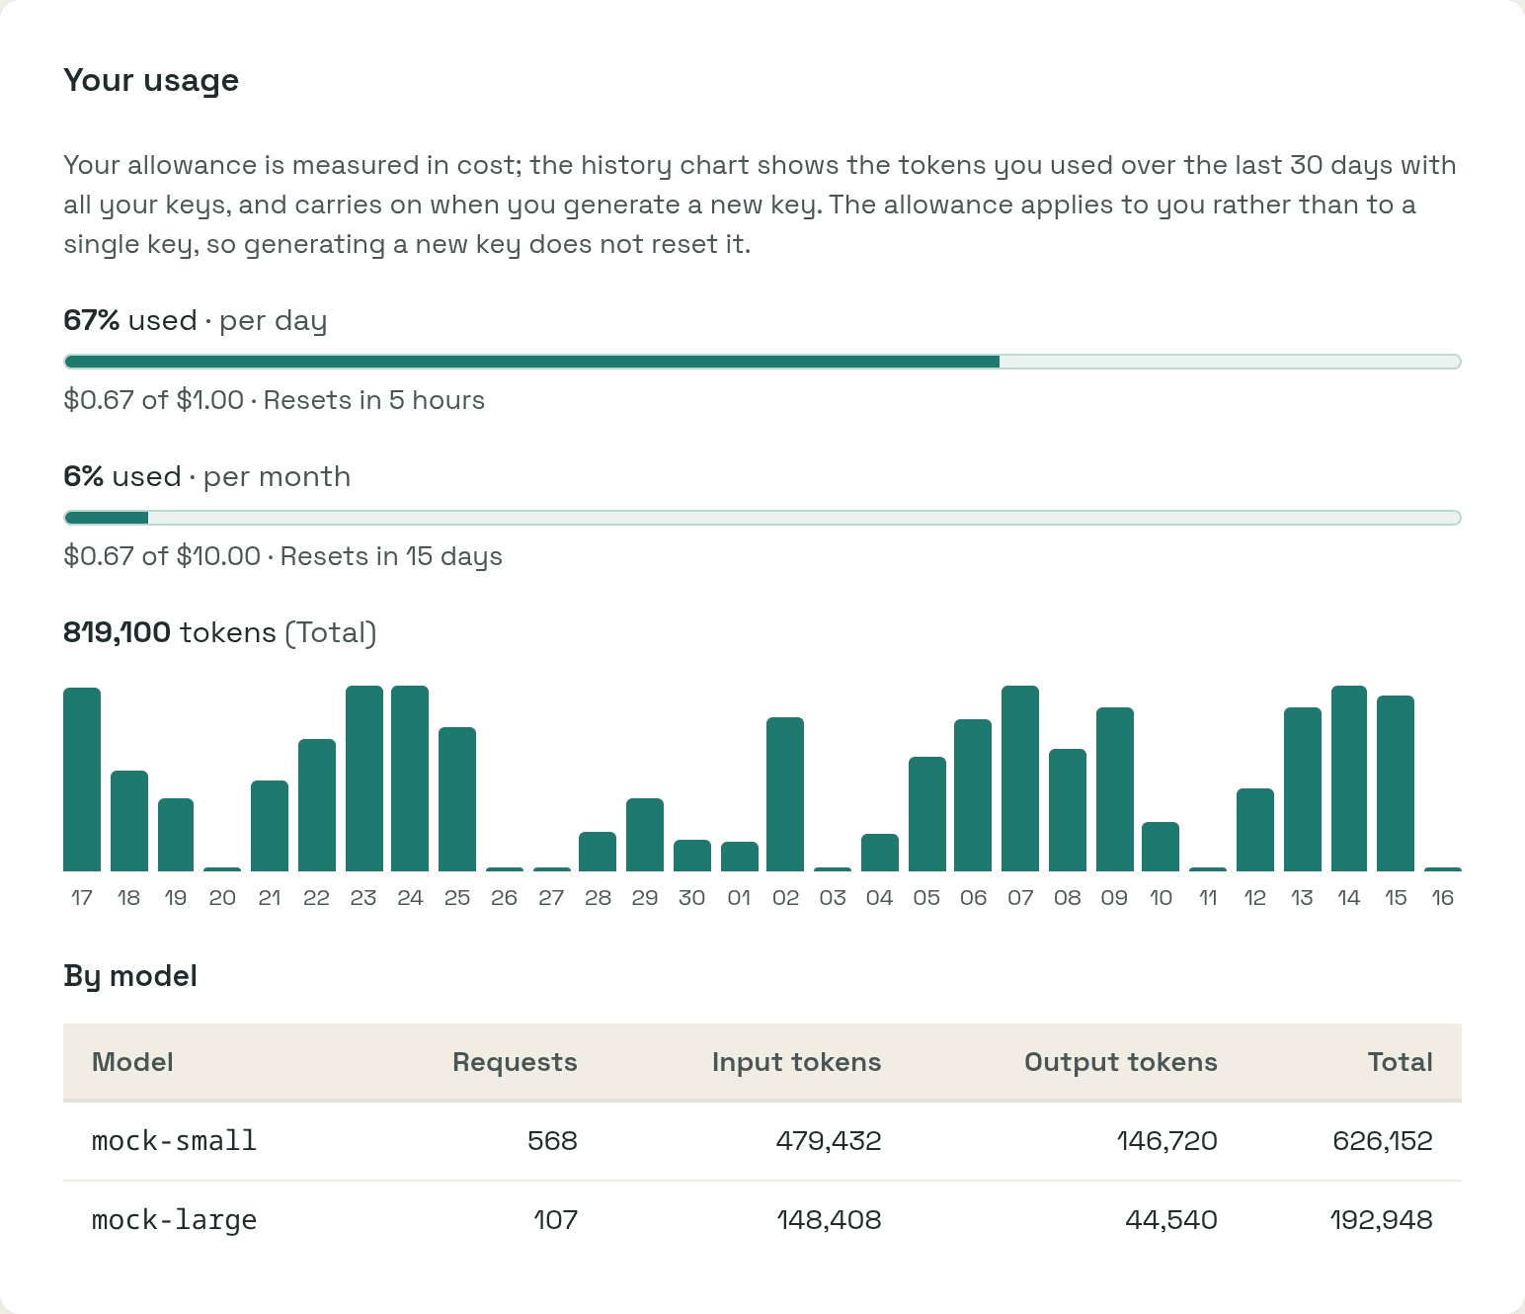Click the per day usage progress bar
Viewport: 1525px width, 1314px height.
pyautogui.click(x=762, y=362)
